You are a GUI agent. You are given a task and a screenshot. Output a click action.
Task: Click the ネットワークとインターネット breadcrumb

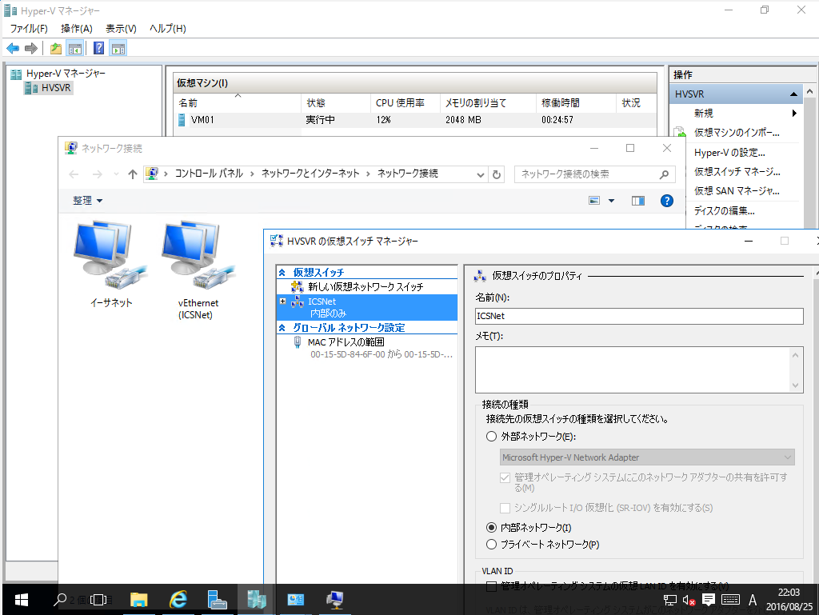310,174
